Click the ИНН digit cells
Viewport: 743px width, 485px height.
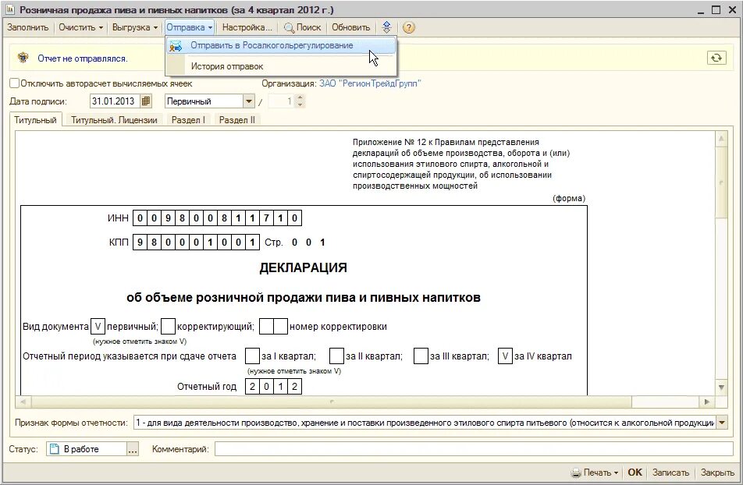point(217,218)
